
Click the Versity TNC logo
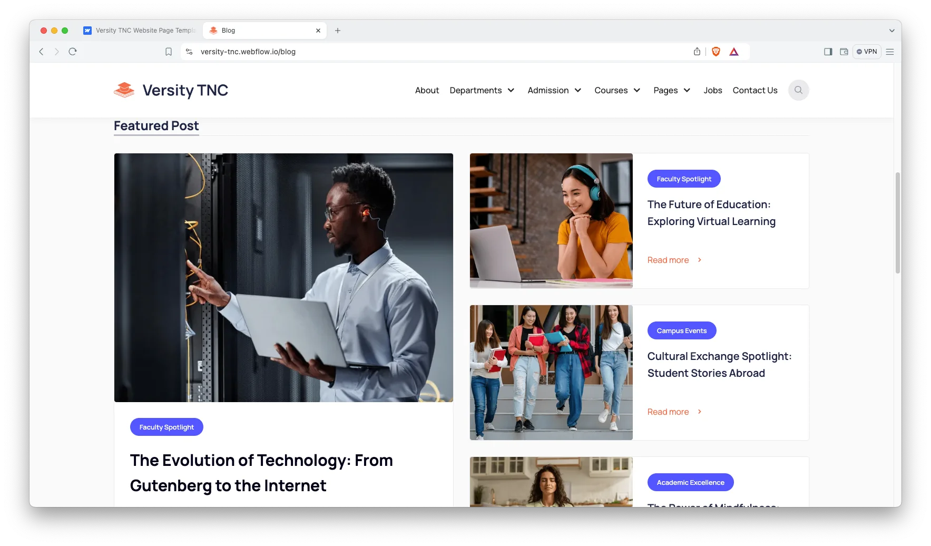point(171,90)
